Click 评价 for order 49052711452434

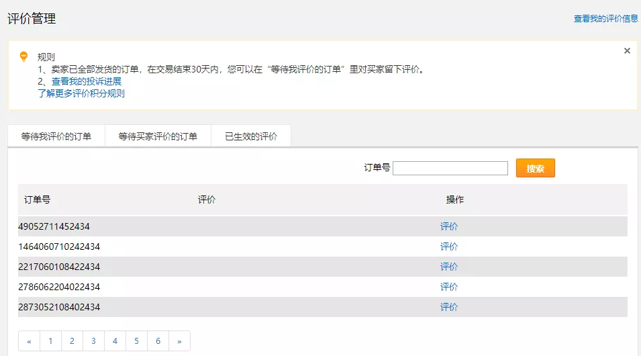point(449,226)
